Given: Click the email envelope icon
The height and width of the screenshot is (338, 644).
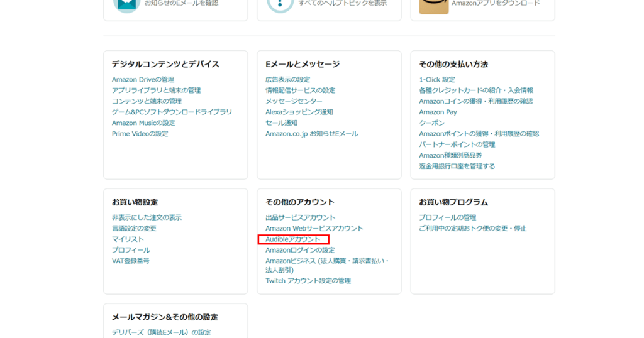Looking at the screenshot, I should [126, 6].
